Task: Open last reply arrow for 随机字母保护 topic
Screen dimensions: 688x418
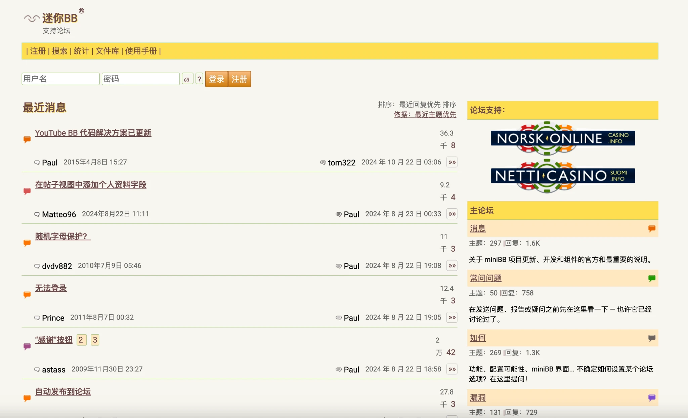Action: 452,266
